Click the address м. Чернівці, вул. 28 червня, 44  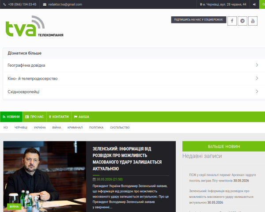[224, 4]
